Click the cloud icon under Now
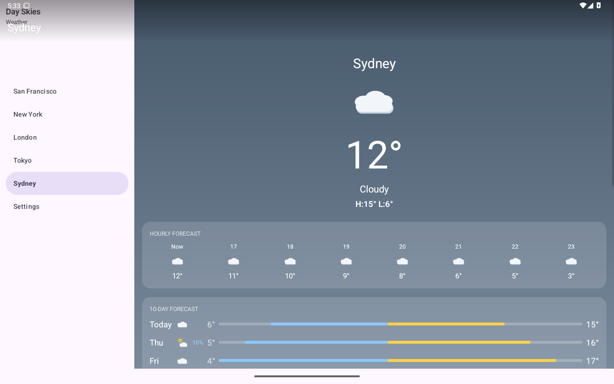The width and height of the screenshot is (614, 384). click(177, 261)
